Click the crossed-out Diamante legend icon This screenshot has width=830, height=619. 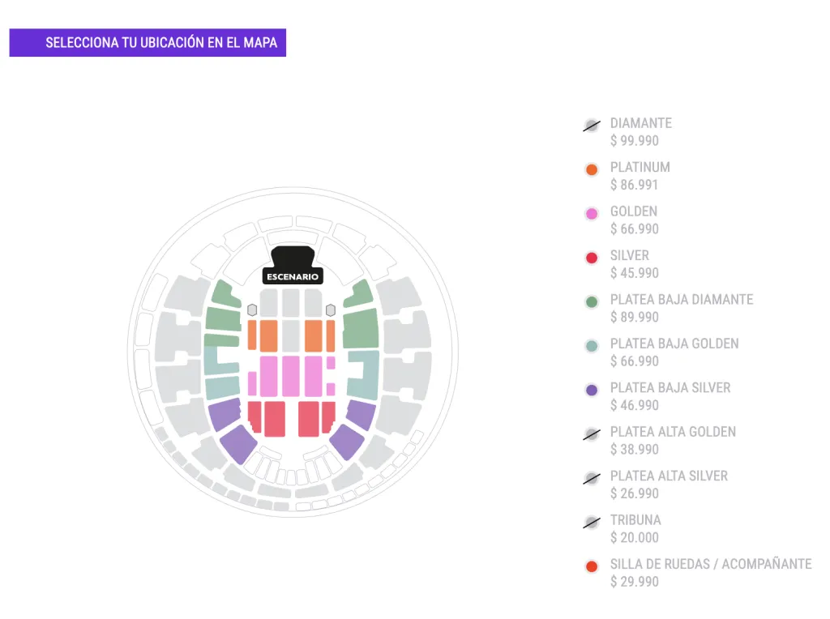coord(592,126)
